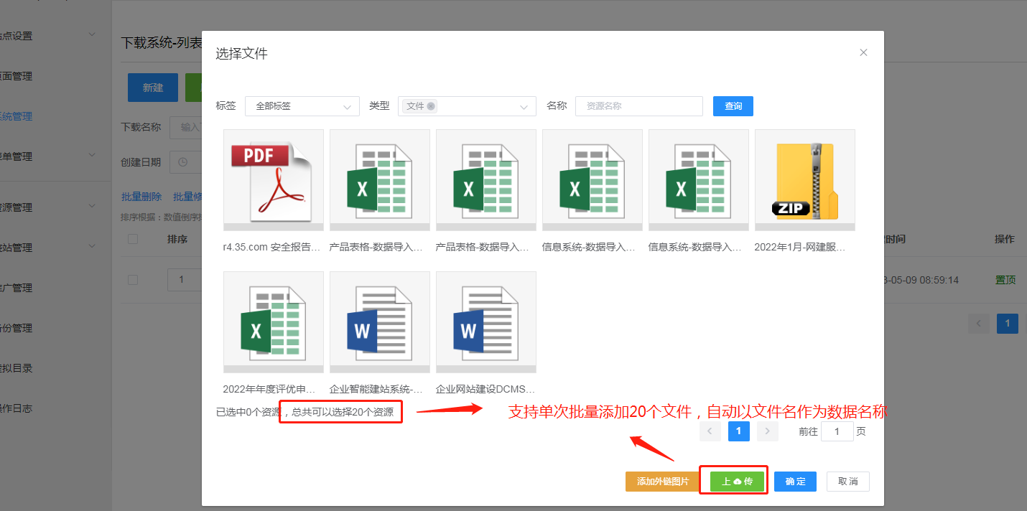Viewport: 1027px width, 511px height.
Task: Click the 添加外链图片 button
Action: (662, 482)
